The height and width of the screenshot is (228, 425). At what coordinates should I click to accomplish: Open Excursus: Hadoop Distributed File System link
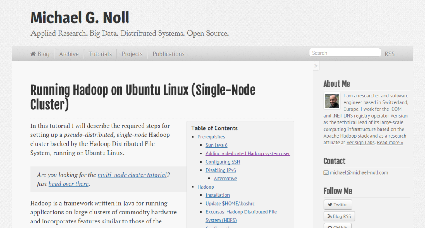coord(242,216)
